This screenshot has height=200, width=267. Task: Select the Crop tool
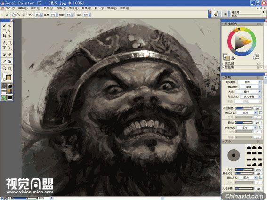(4, 36)
